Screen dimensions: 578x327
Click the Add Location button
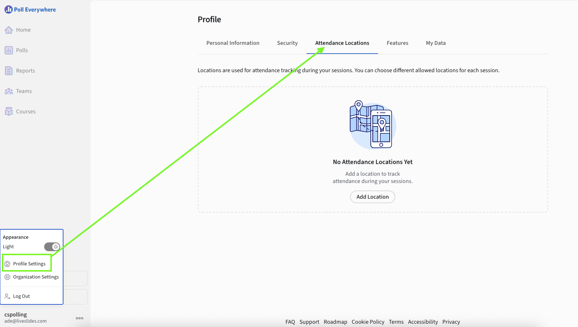[373, 197]
